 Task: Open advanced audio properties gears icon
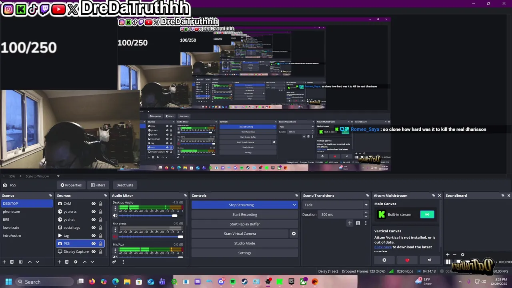point(114,262)
